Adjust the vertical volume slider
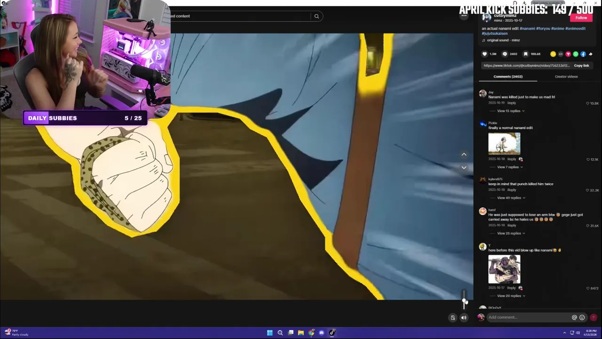 pyautogui.click(x=464, y=299)
